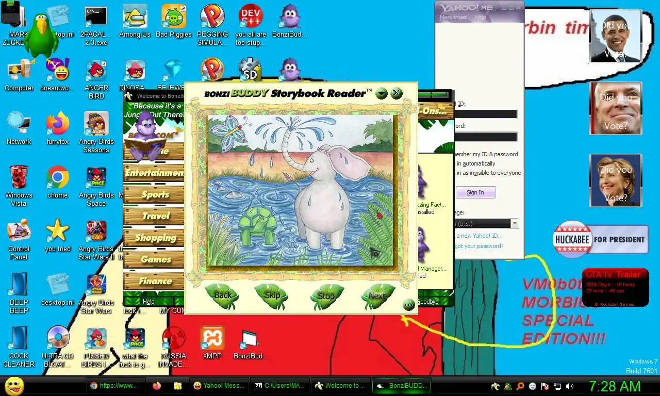Image resolution: width=660 pixels, height=396 pixels.
Task: Click the purple Bonzi gorilla reading a book
Action: click(145, 137)
